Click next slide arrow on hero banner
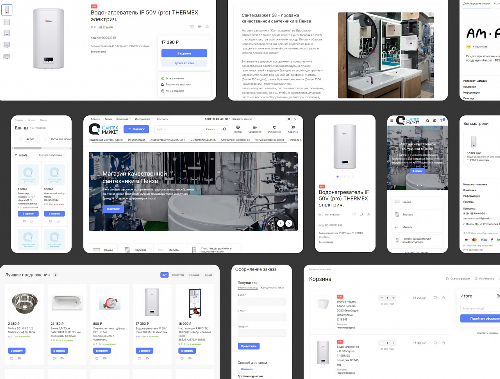 pyautogui.click(x=289, y=223)
